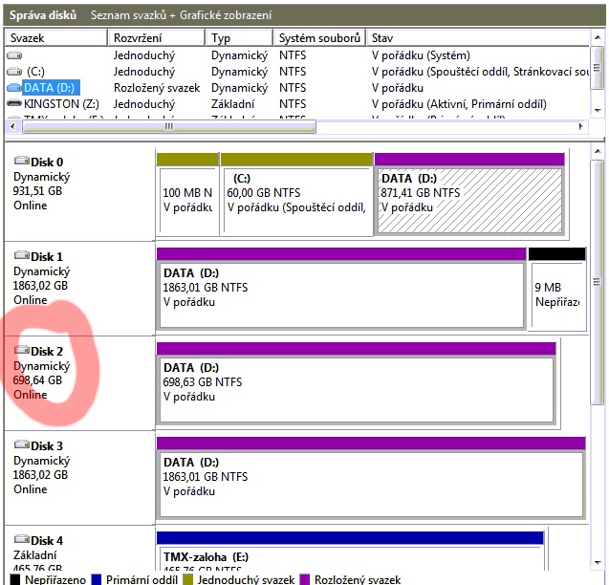Image resolution: width=609 pixels, height=585 pixels.
Task: Click the Stav column header
Action: 478,37
